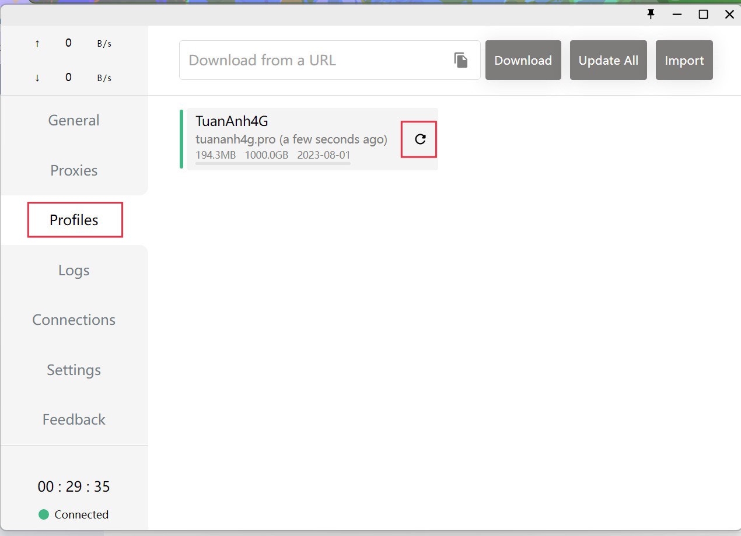Click the paste clipboard icon in URL field
741x536 pixels.
tap(461, 60)
